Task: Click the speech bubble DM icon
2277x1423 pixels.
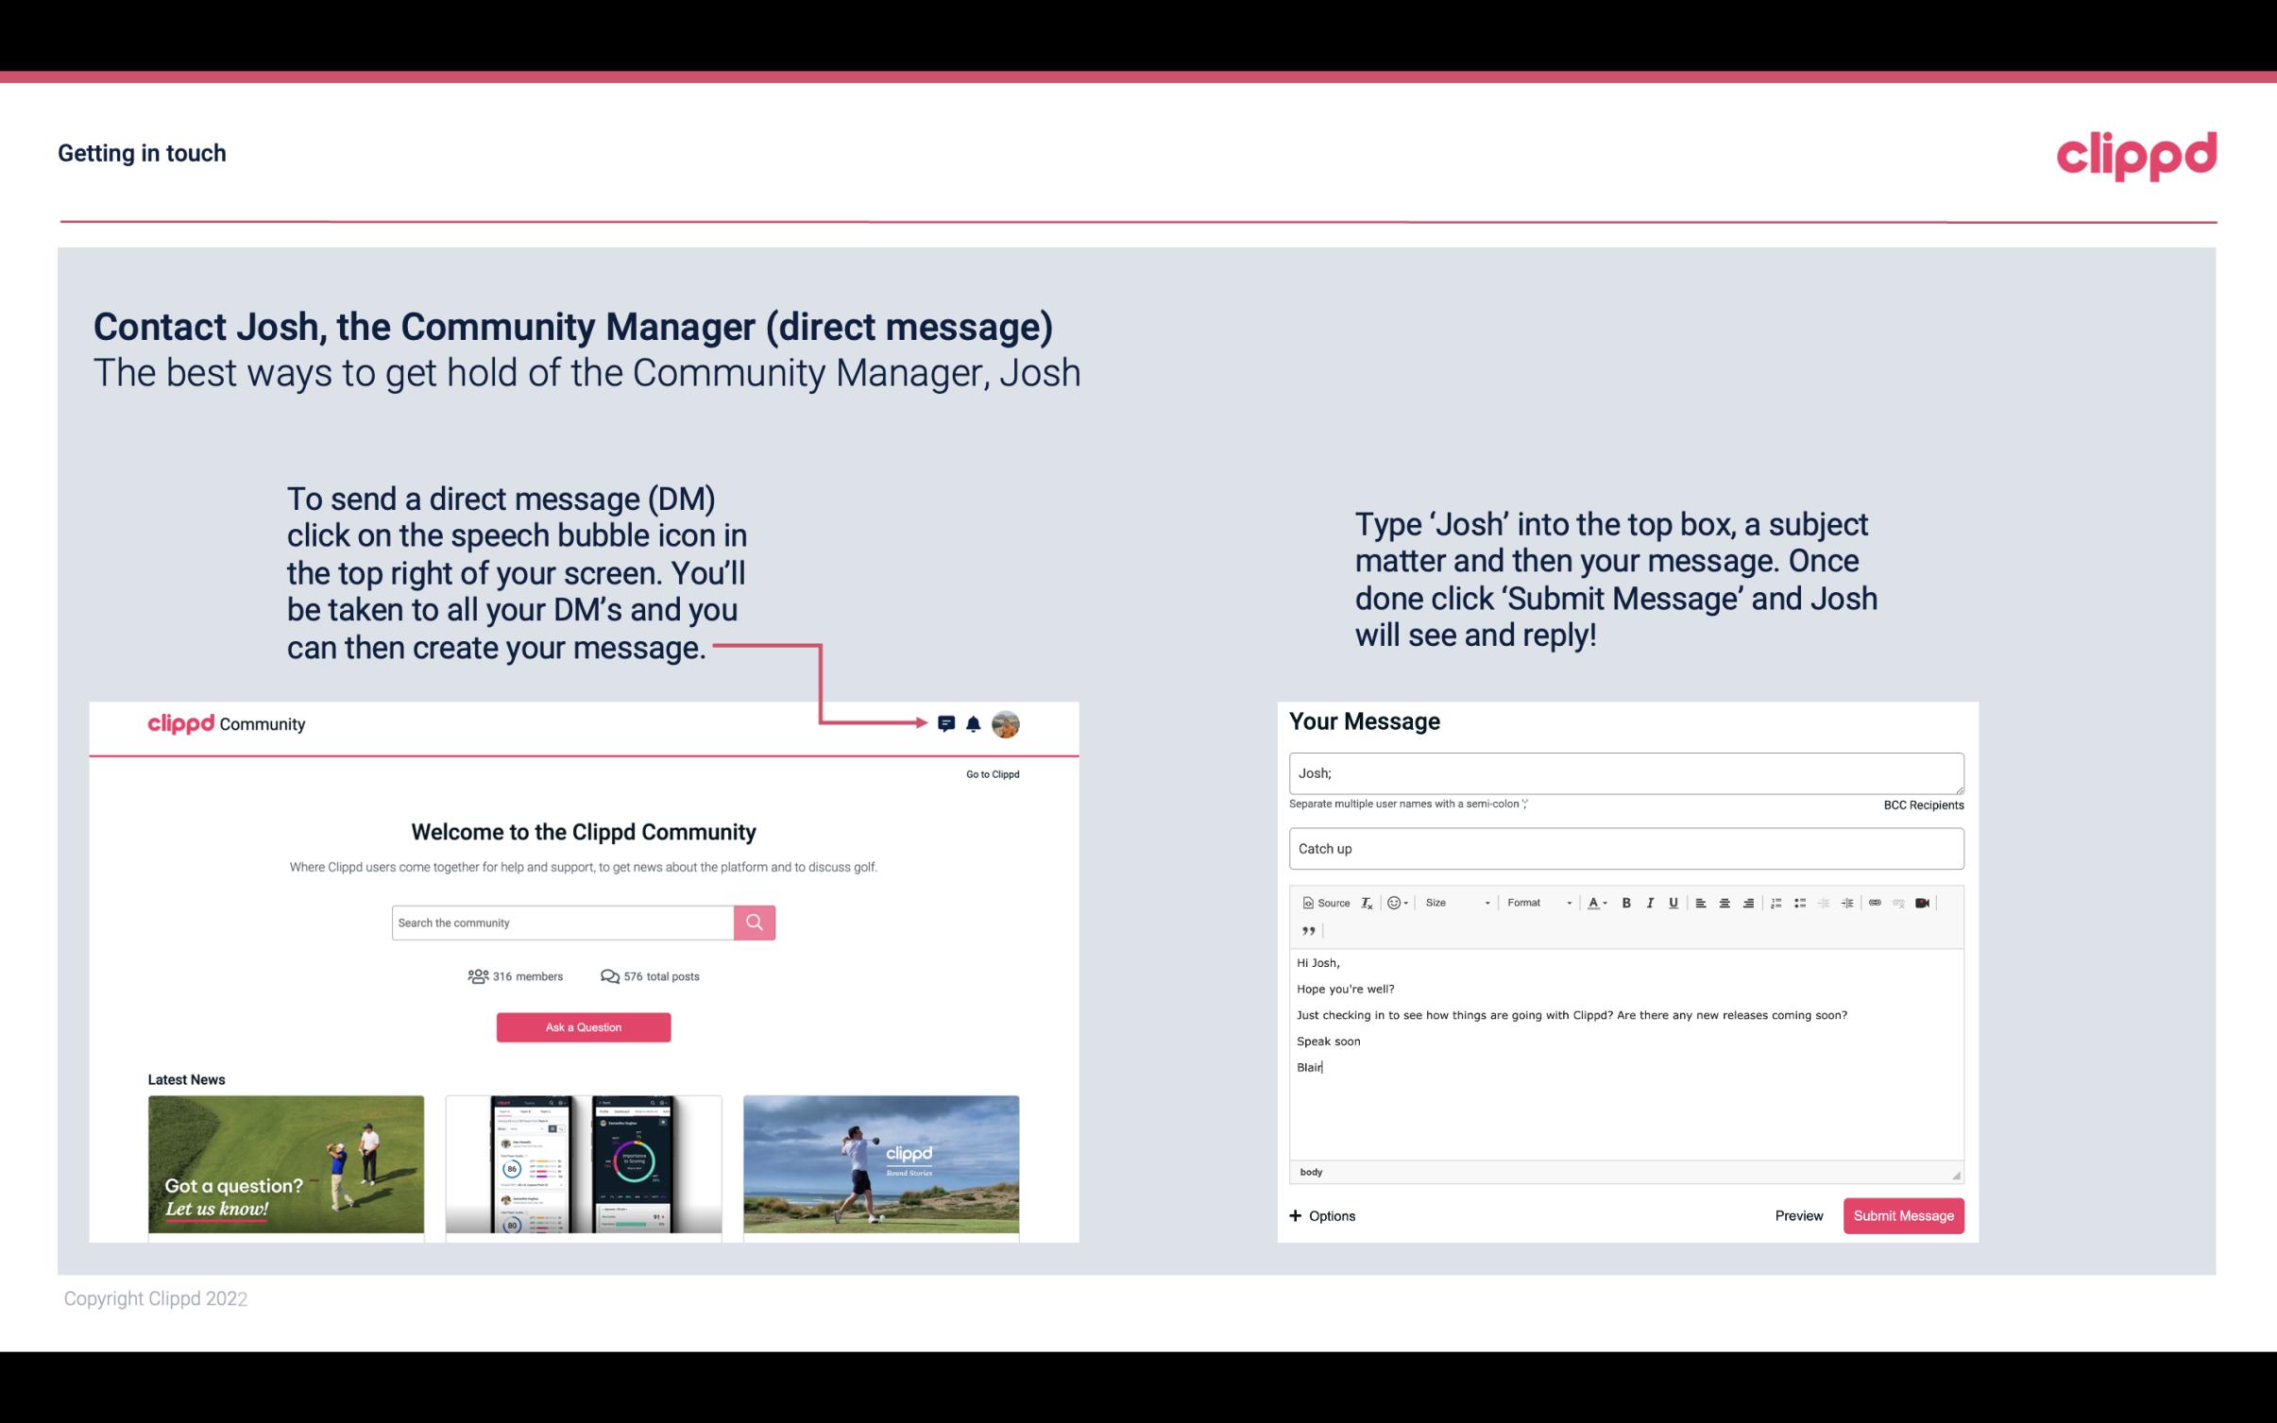Action: click(x=947, y=723)
